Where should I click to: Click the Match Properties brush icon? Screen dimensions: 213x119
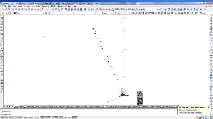[35, 9]
